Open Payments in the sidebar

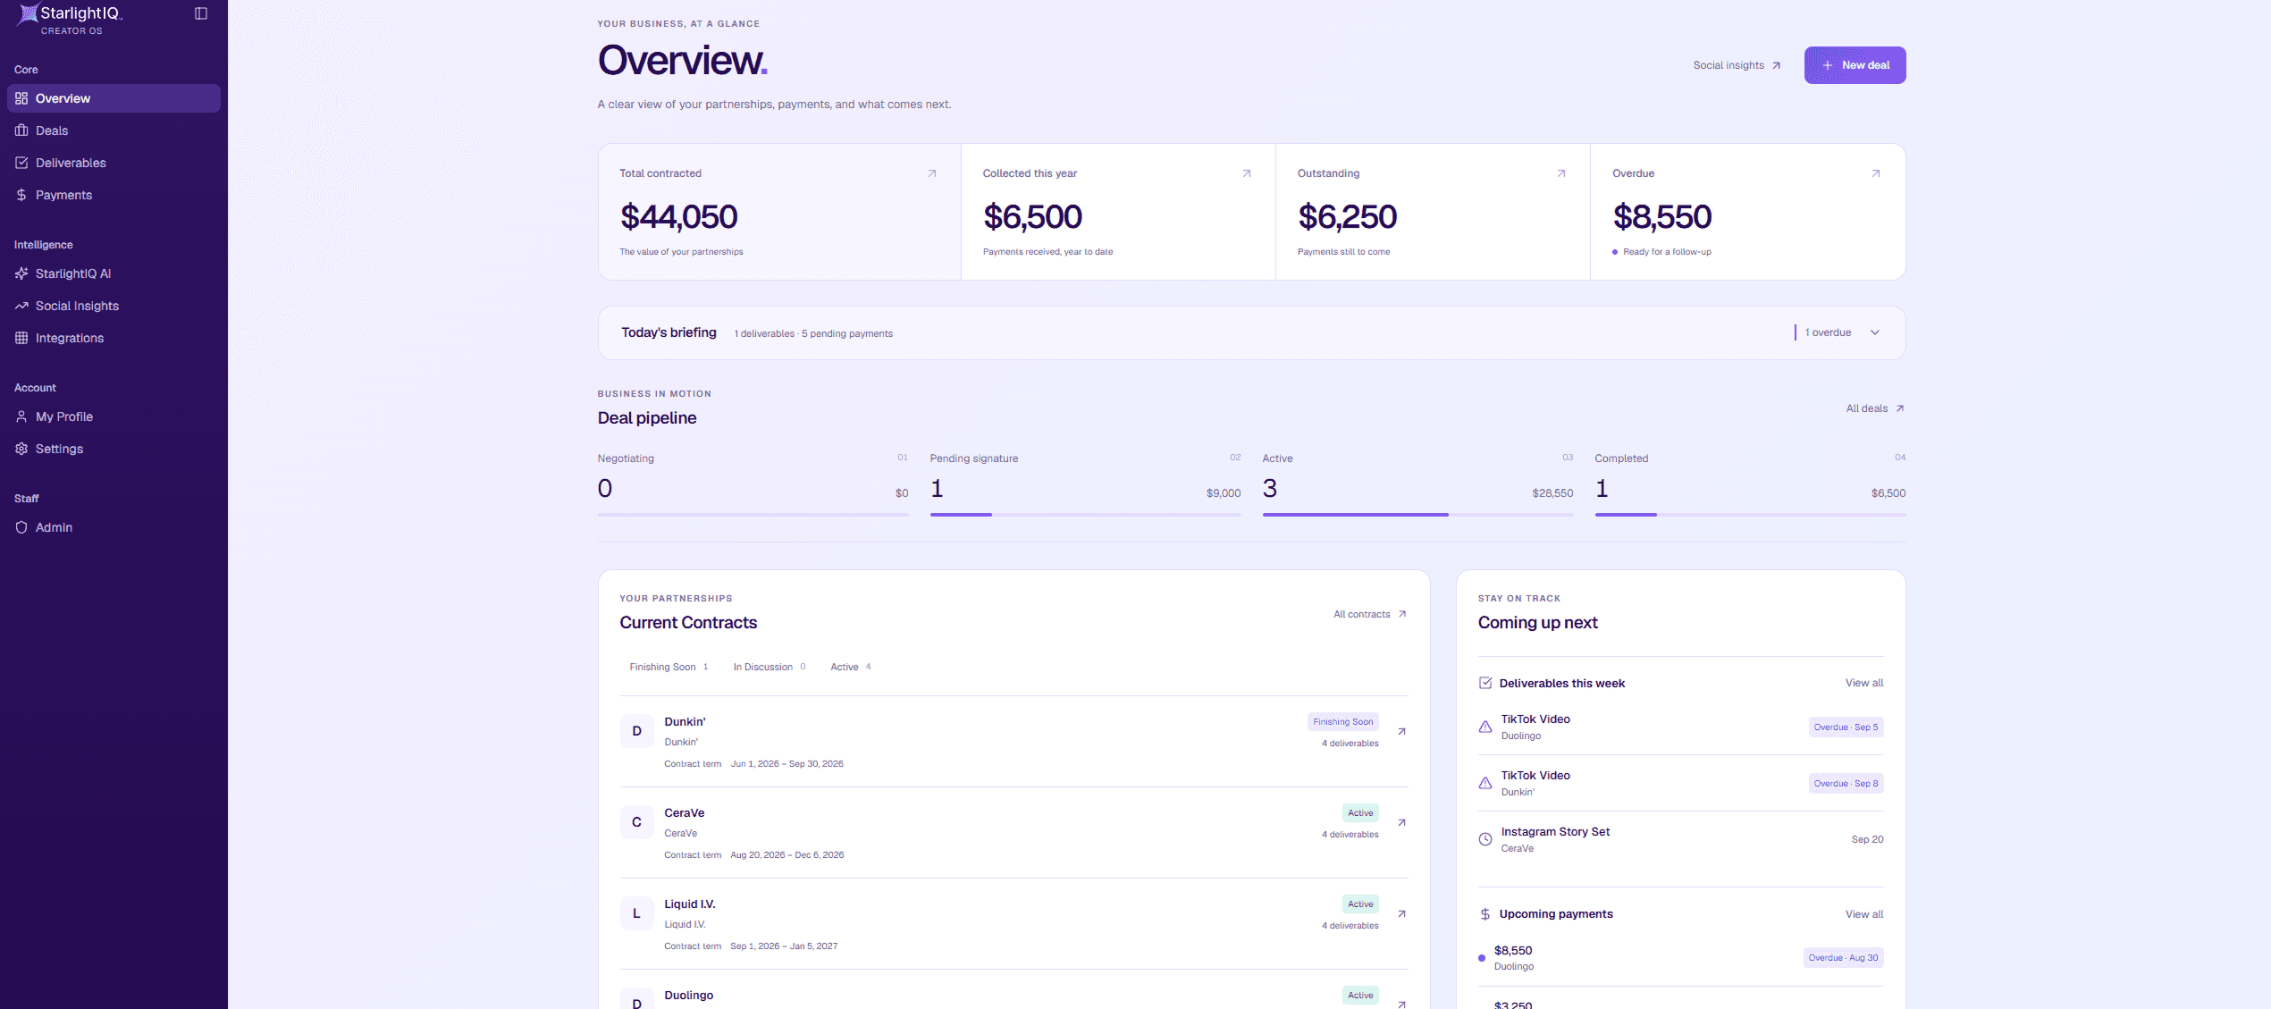[114, 195]
